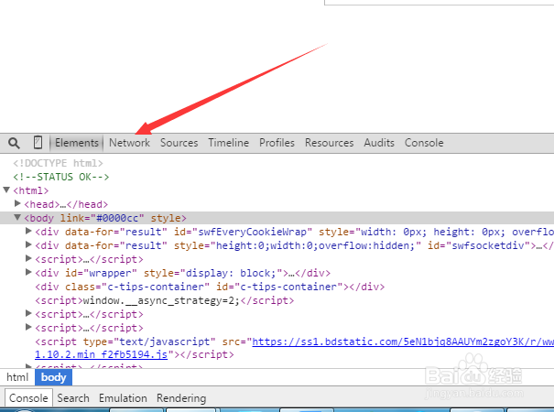Click the "display: block;" style value
Viewport: 554px width, 412px height.
click(231, 273)
